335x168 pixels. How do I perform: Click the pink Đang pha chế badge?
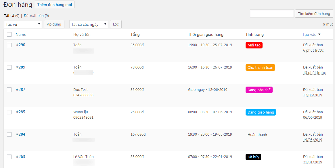(259, 90)
